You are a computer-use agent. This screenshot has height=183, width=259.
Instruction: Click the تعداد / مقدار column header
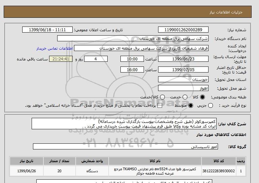pyautogui.click(x=59, y=161)
